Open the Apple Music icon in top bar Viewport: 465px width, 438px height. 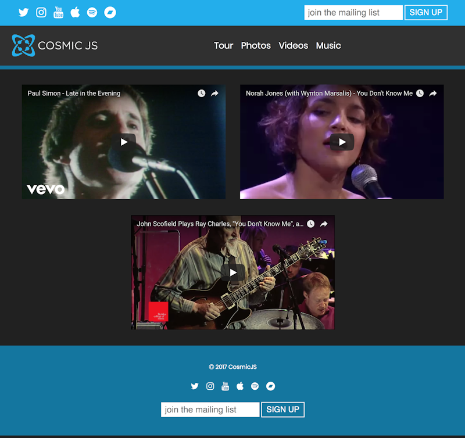click(x=76, y=12)
